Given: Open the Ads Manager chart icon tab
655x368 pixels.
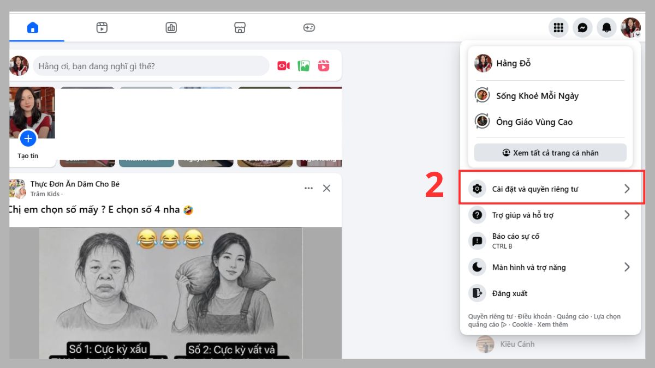Looking at the screenshot, I should (x=171, y=27).
